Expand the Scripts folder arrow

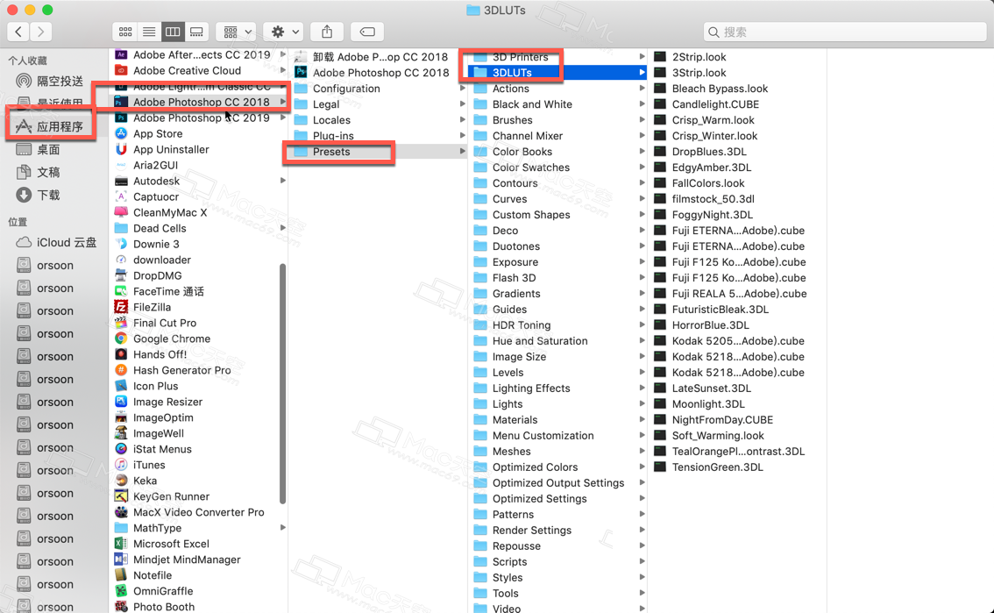[x=643, y=561]
